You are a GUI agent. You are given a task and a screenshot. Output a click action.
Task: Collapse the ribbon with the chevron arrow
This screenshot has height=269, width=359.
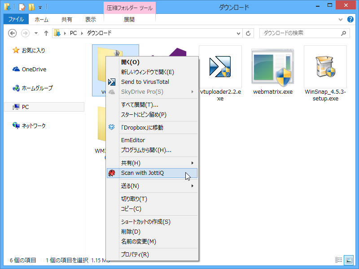pos(340,19)
